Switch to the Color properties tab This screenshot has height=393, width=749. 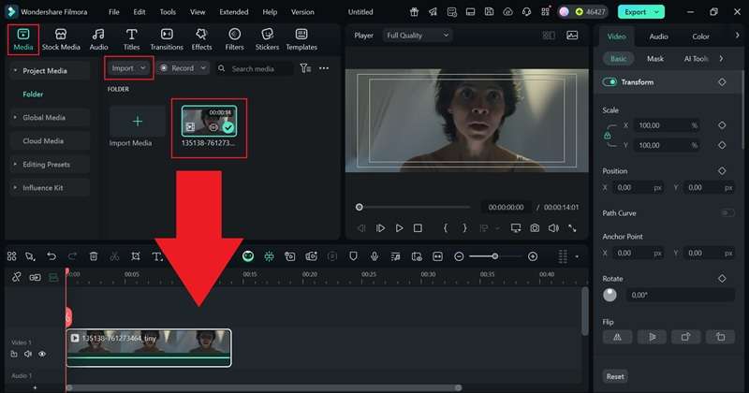(x=700, y=36)
